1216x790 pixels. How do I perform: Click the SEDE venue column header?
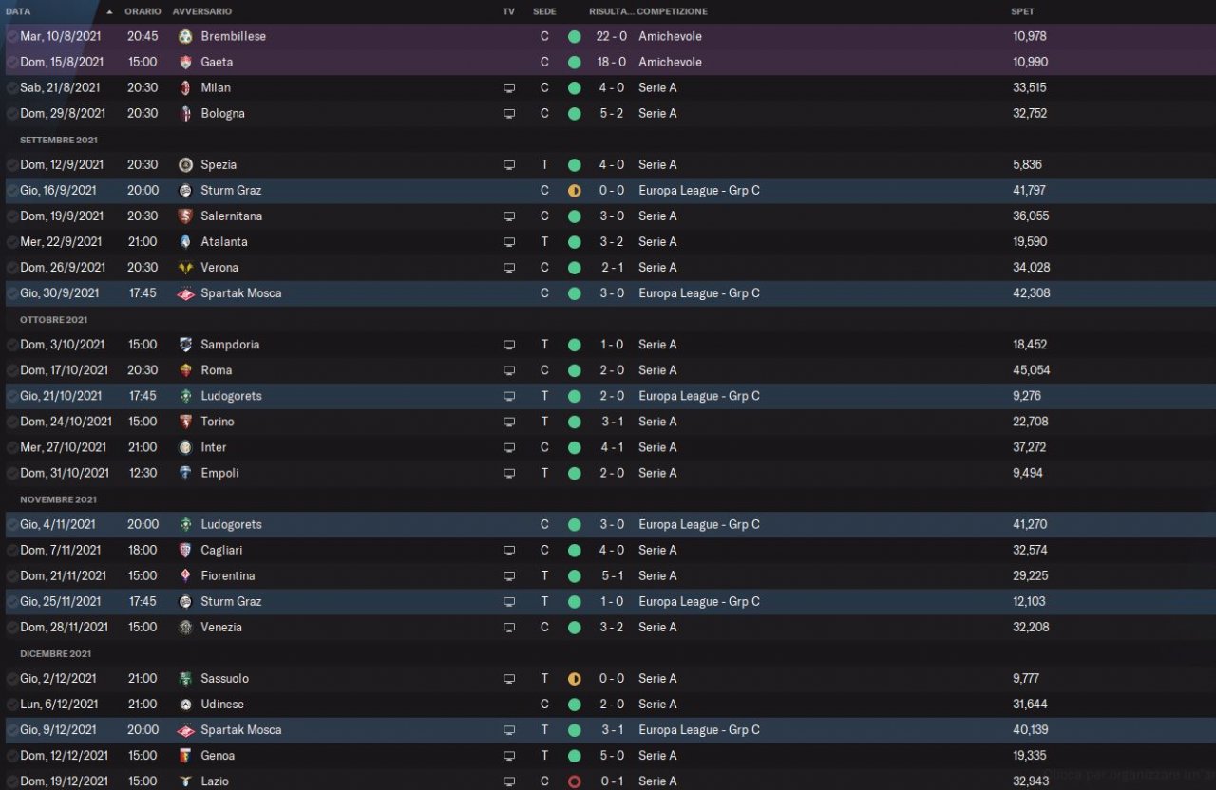pyautogui.click(x=544, y=11)
